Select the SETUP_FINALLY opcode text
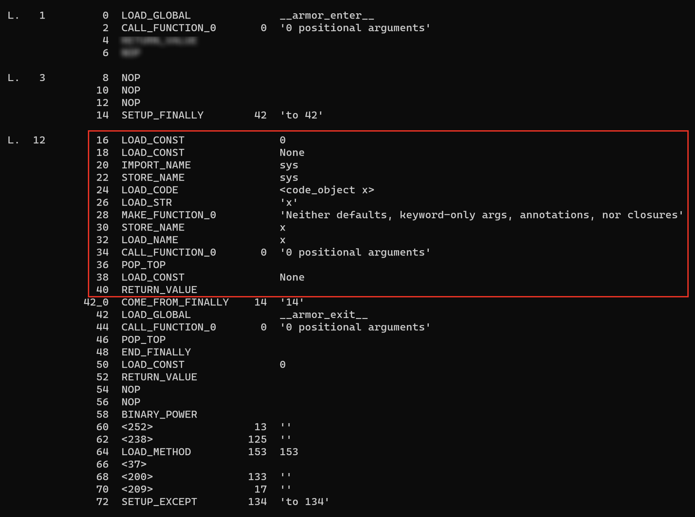 [x=162, y=115]
